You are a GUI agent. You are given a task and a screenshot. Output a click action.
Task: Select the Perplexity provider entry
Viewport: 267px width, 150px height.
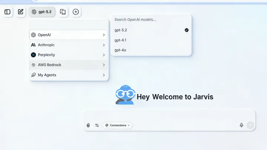coord(69,55)
